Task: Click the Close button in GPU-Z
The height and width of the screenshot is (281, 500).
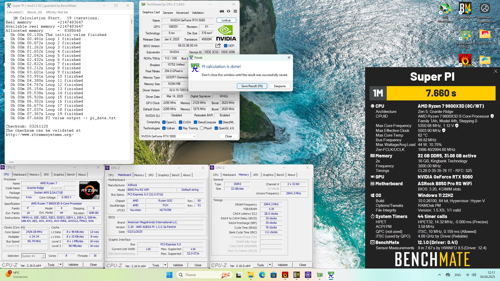Action: point(228,136)
